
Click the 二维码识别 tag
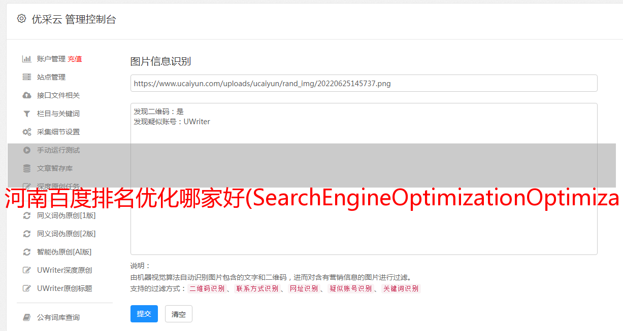(x=207, y=288)
